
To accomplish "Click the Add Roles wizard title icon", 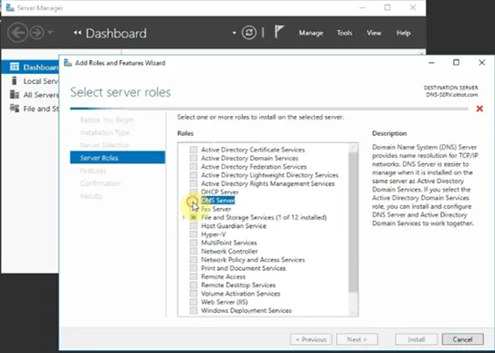I will pyautogui.click(x=68, y=63).
